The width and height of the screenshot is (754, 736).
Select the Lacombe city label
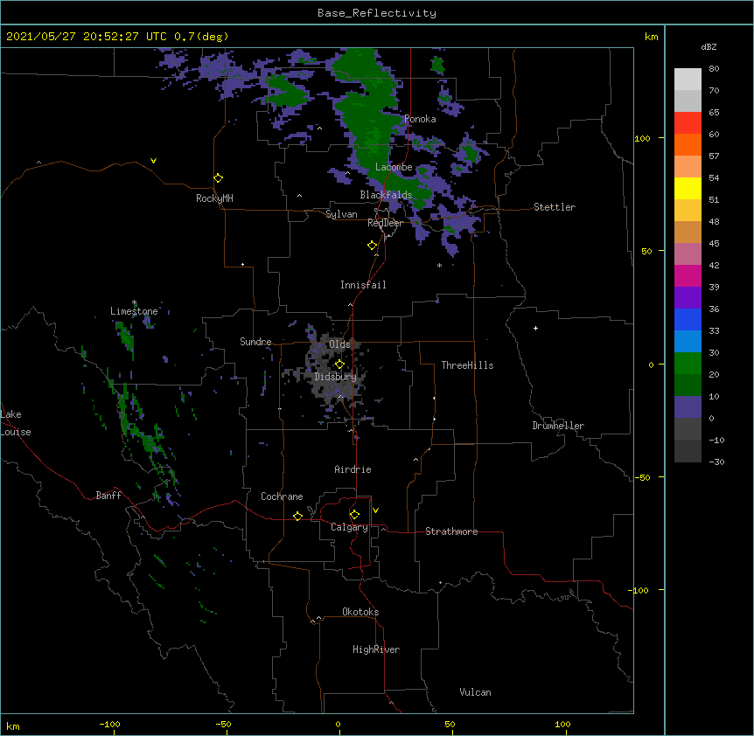coord(394,167)
